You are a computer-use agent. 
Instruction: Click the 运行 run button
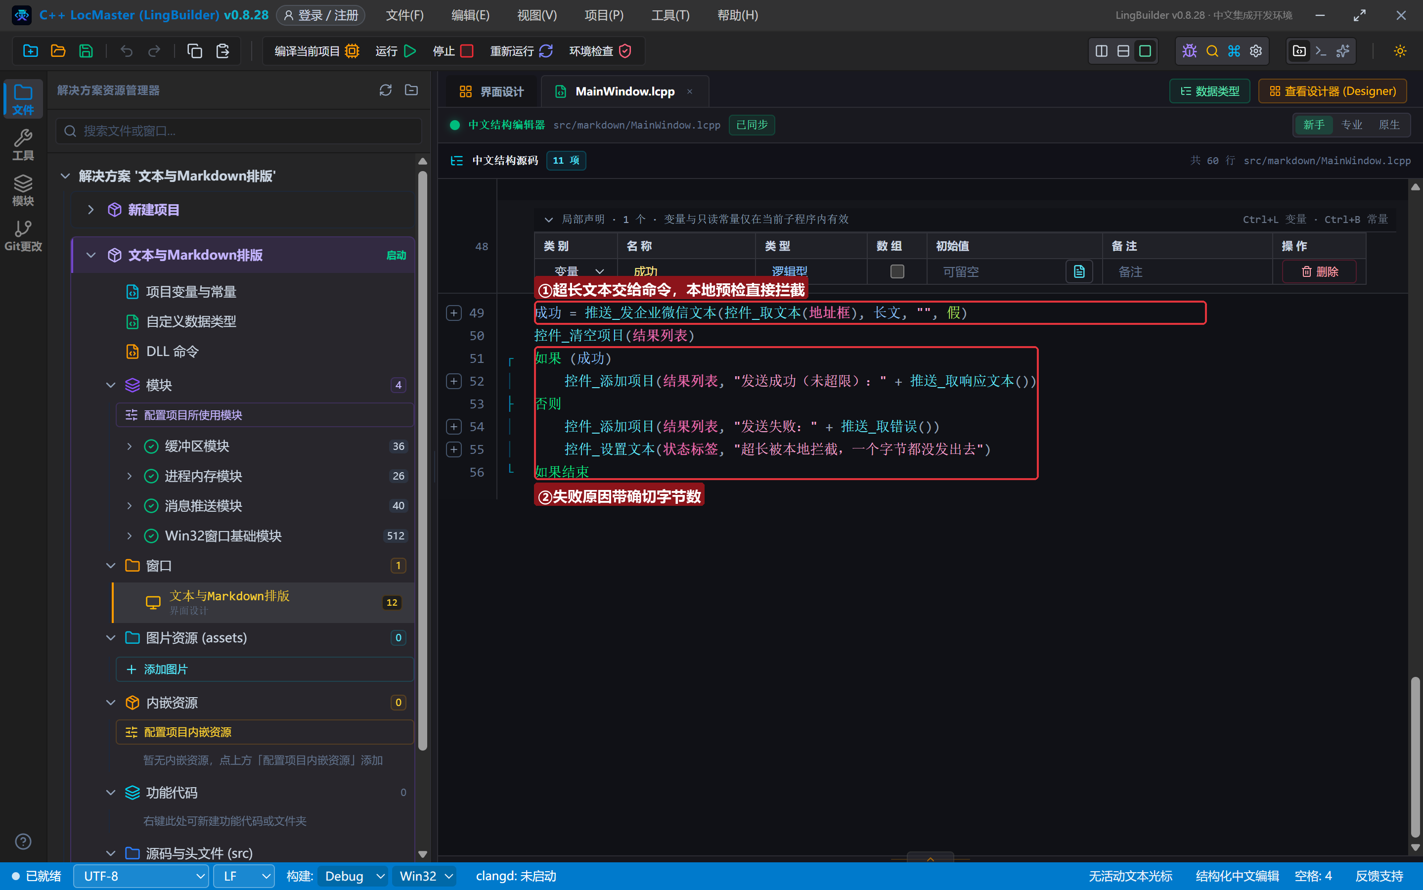point(396,51)
